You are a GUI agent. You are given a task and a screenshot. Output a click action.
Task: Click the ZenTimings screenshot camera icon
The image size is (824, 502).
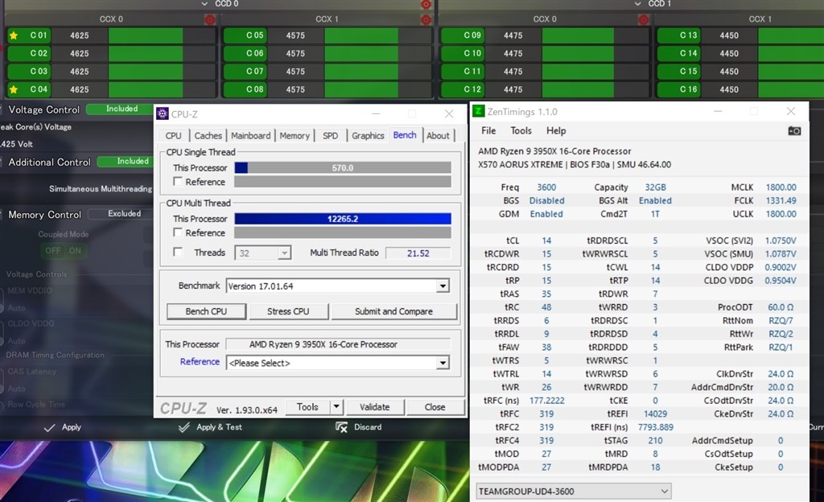tap(794, 131)
